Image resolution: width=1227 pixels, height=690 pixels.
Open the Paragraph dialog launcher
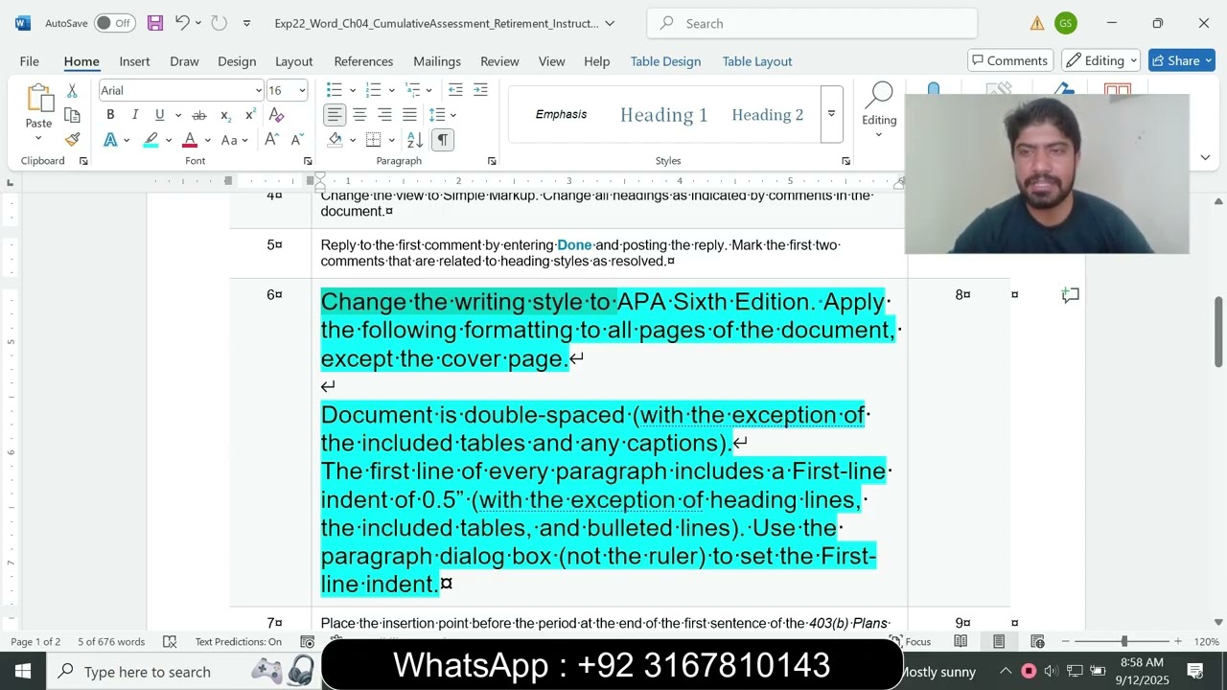[x=492, y=161]
